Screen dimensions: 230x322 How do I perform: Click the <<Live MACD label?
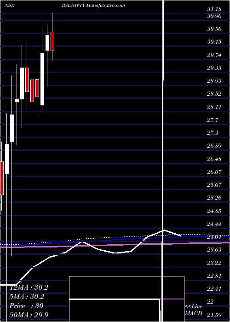(x=194, y=310)
